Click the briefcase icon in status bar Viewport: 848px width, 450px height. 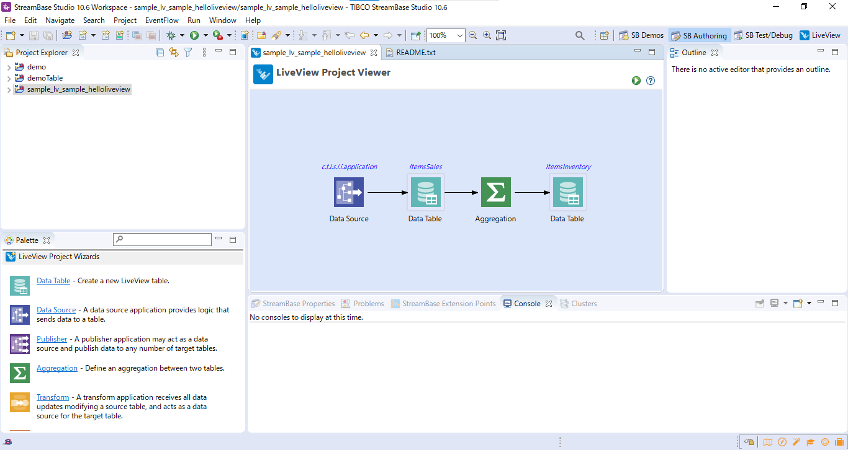tap(839, 442)
